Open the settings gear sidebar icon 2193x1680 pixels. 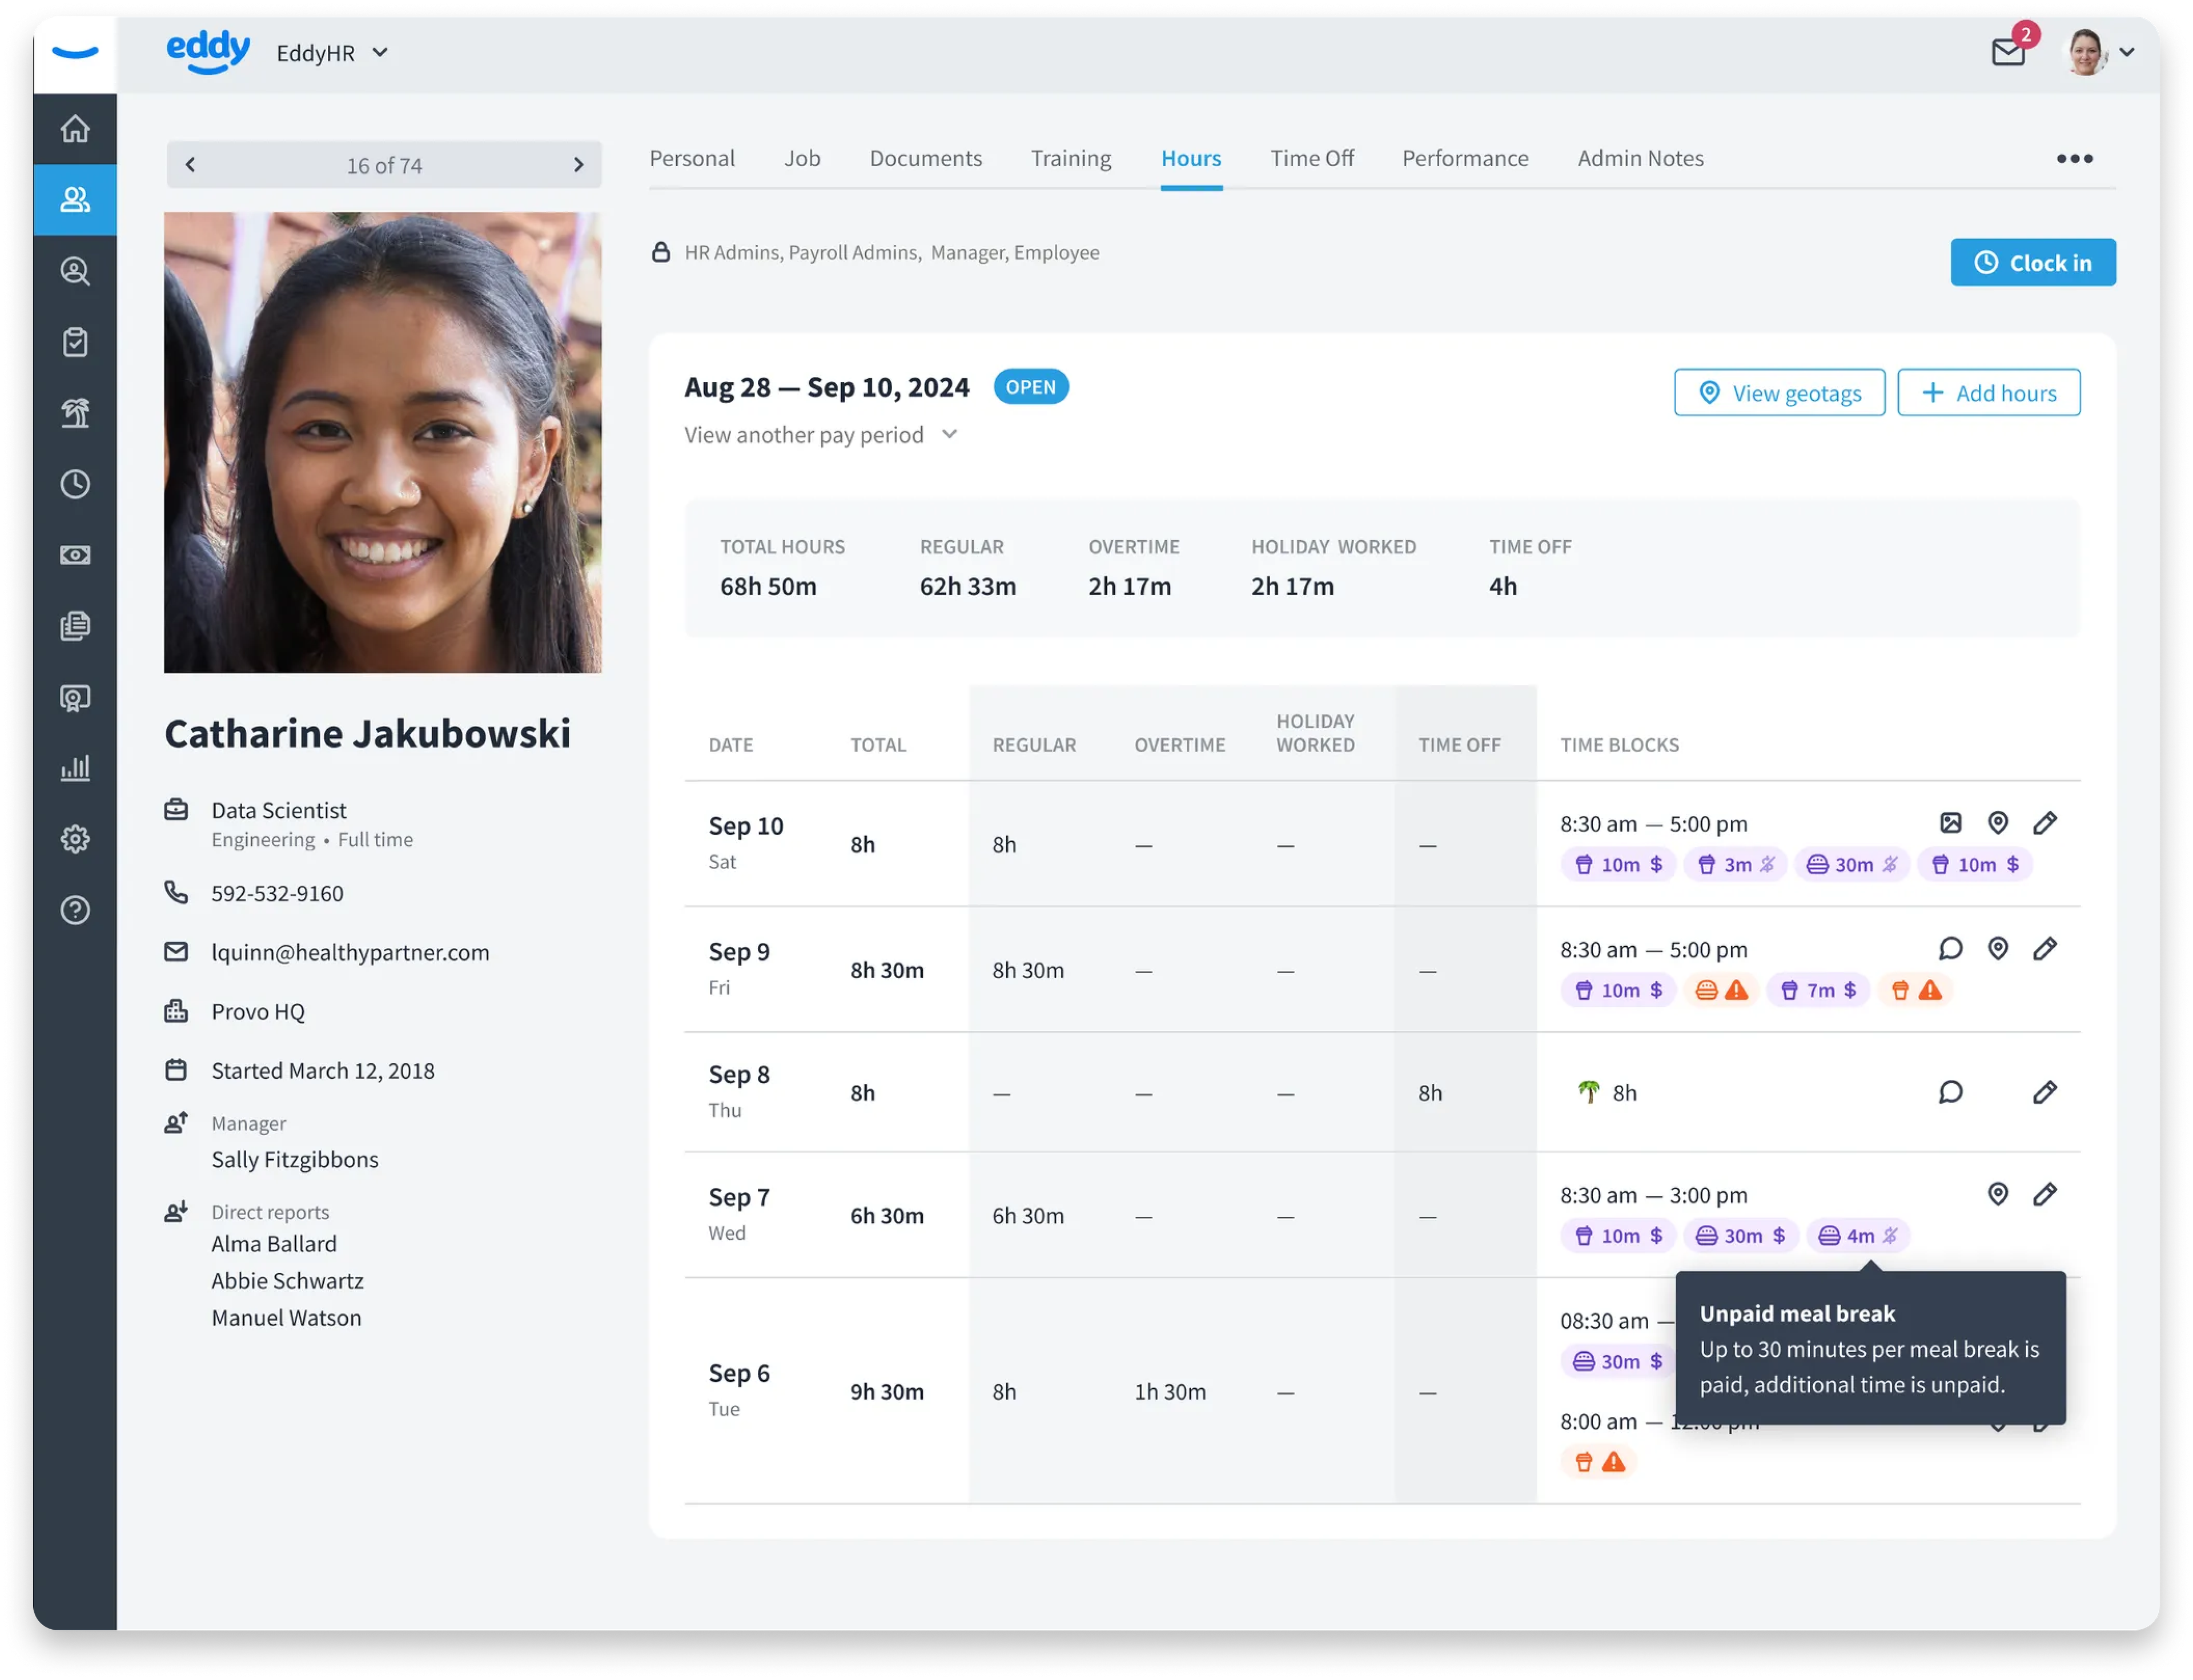pos(75,839)
